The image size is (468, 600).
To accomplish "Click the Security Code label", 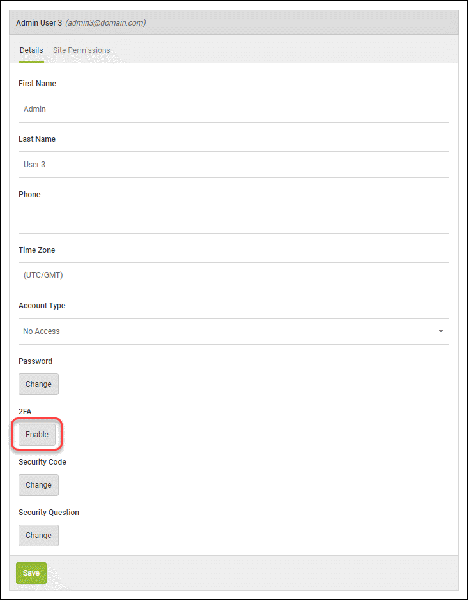I will tap(43, 462).
